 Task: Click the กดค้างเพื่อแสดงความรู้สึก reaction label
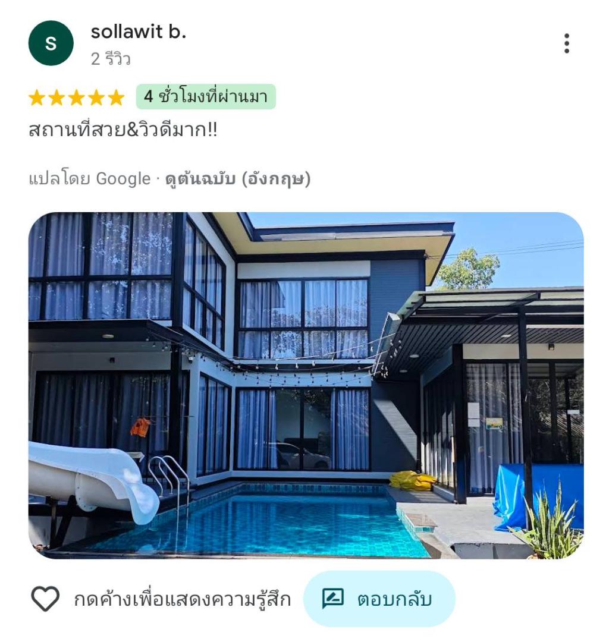tap(183, 599)
